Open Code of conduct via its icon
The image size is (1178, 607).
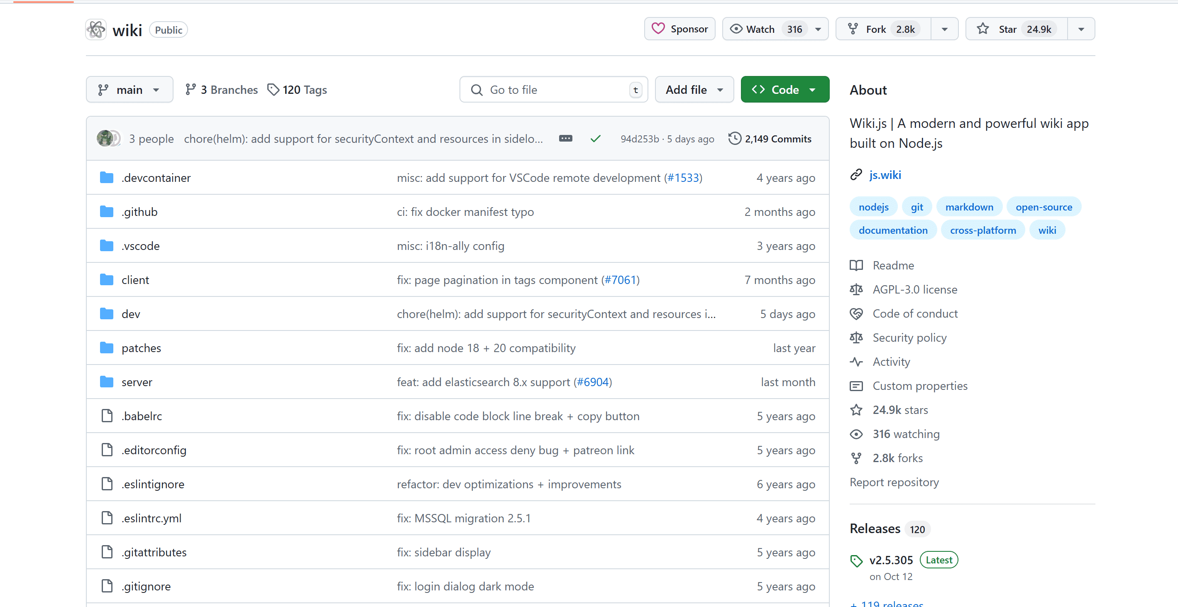point(856,313)
